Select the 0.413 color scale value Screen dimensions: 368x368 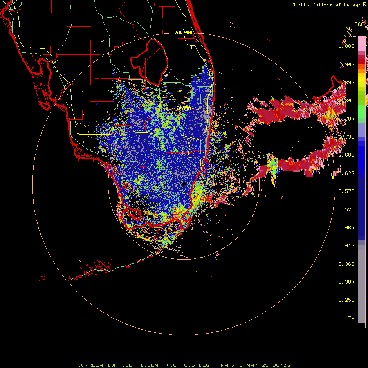[x=346, y=246]
